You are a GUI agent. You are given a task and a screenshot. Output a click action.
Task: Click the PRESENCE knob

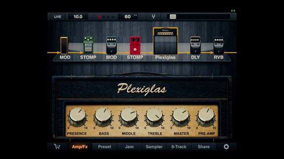coord(78,117)
